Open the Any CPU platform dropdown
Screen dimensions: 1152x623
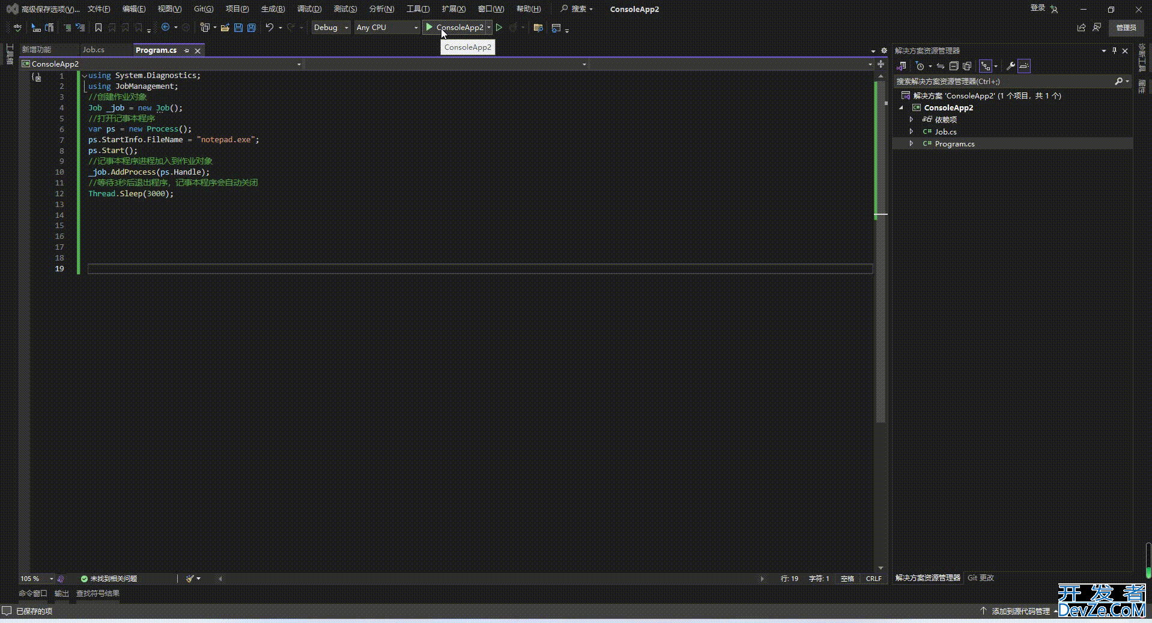(386, 27)
